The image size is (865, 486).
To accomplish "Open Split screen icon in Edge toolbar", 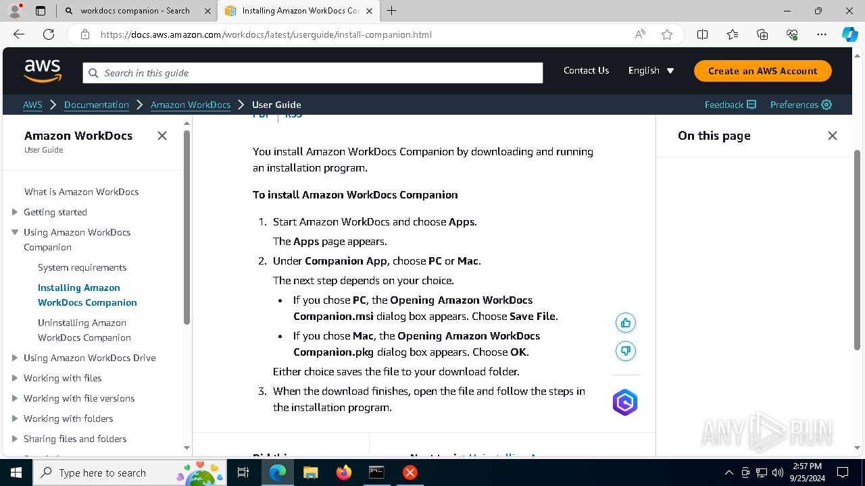I will pyautogui.click(x=703, y=34).
